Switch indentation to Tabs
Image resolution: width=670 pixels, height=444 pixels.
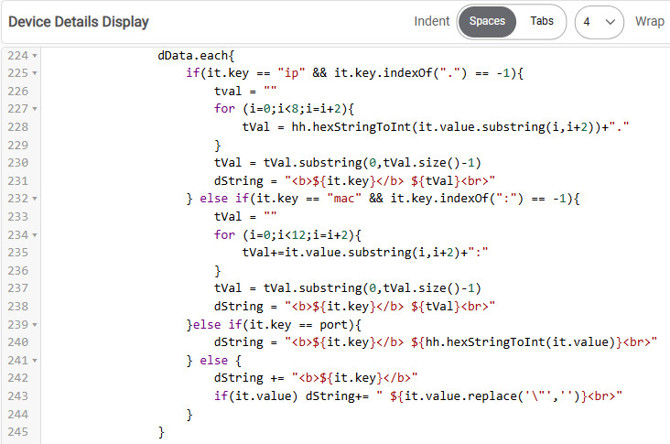pyautogui.click(x=542, y=21)
